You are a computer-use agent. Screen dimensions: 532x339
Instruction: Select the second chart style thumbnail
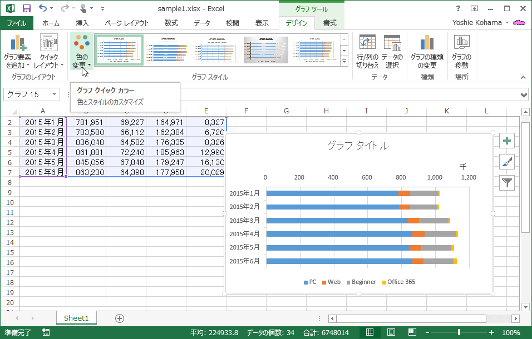(168, 50)
